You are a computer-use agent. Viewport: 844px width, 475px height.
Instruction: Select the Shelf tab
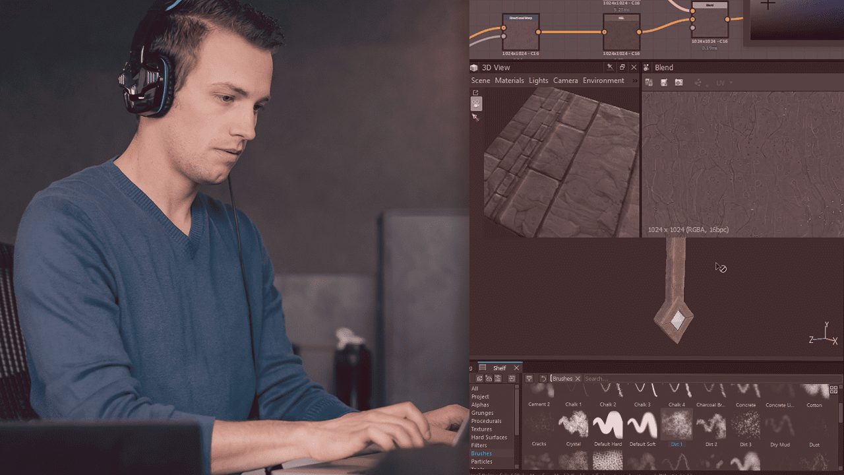click(499, 368)
